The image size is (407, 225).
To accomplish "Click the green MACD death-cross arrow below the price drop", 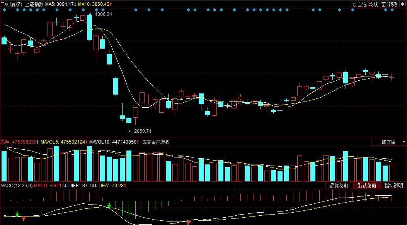I will click(109, 205).
